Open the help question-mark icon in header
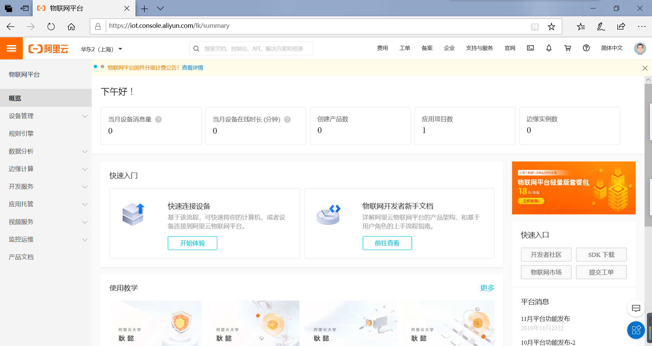The height and width of the screenshot is (346, 652). click(x=586, y=48)
